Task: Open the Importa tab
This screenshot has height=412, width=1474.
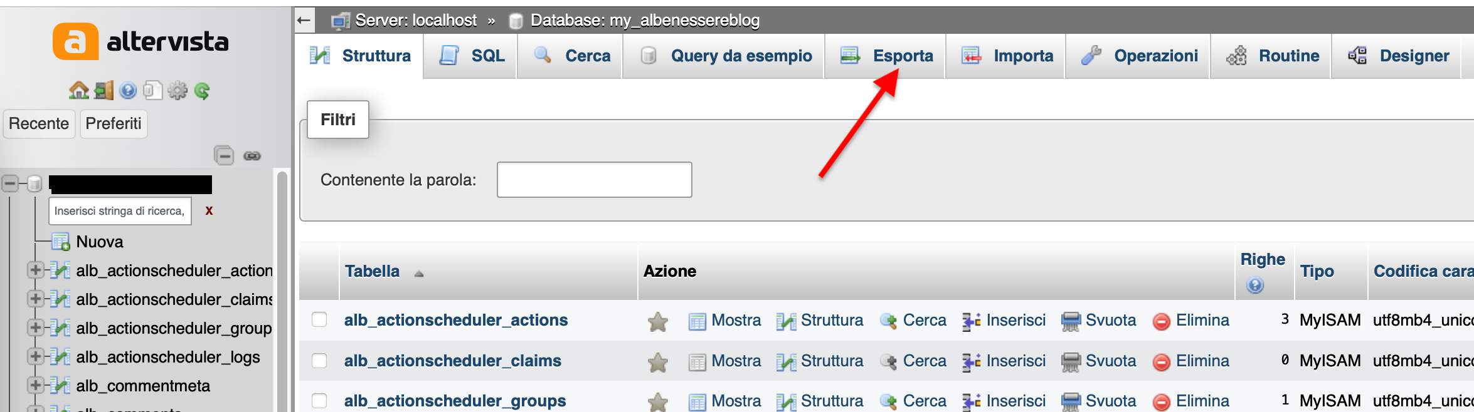Action: pyautogui.click(x=1005, y=56)
